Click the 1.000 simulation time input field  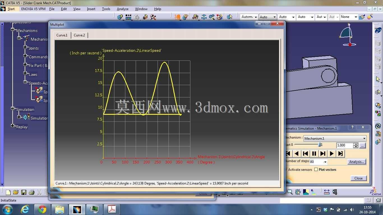point(345,145)
